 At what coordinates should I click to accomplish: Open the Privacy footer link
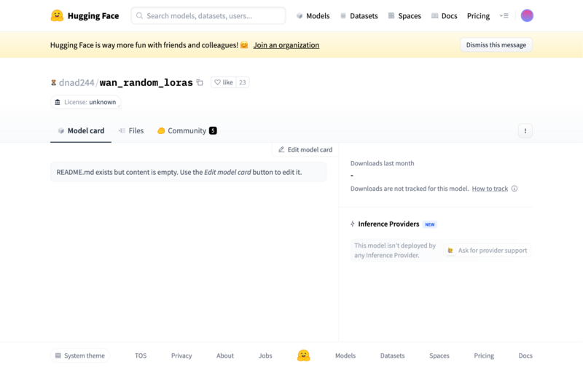coord(181,356)
